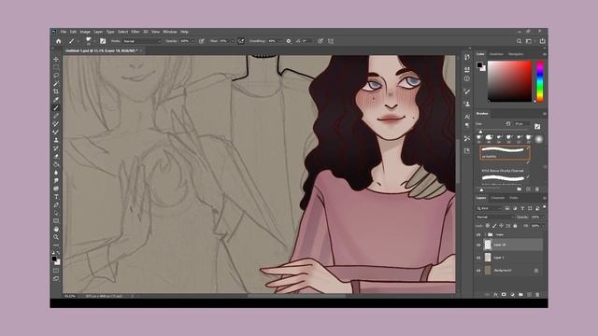The width and height of the screenshot is (598, 336).
Task: Switch to the Navigator tab
Action: [x=516, y=54]
